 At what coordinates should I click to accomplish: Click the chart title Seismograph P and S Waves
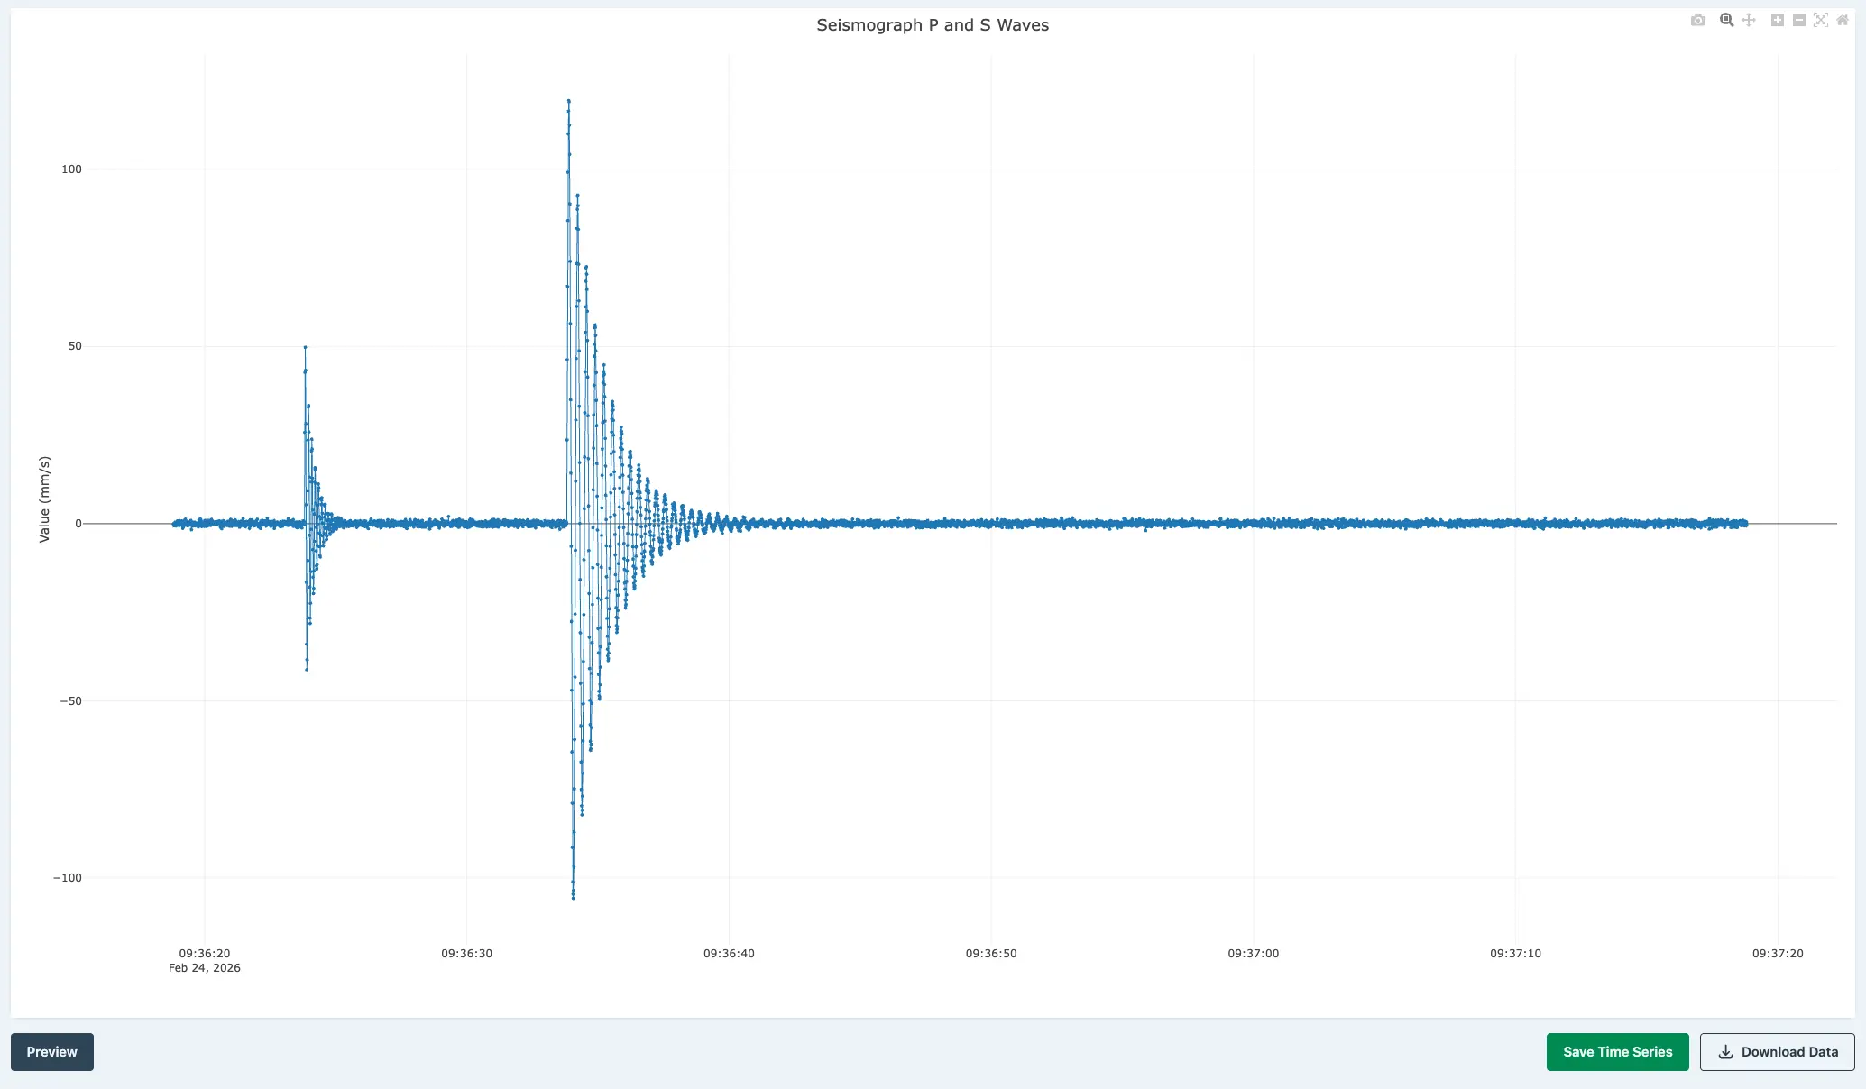coord(933,24)
